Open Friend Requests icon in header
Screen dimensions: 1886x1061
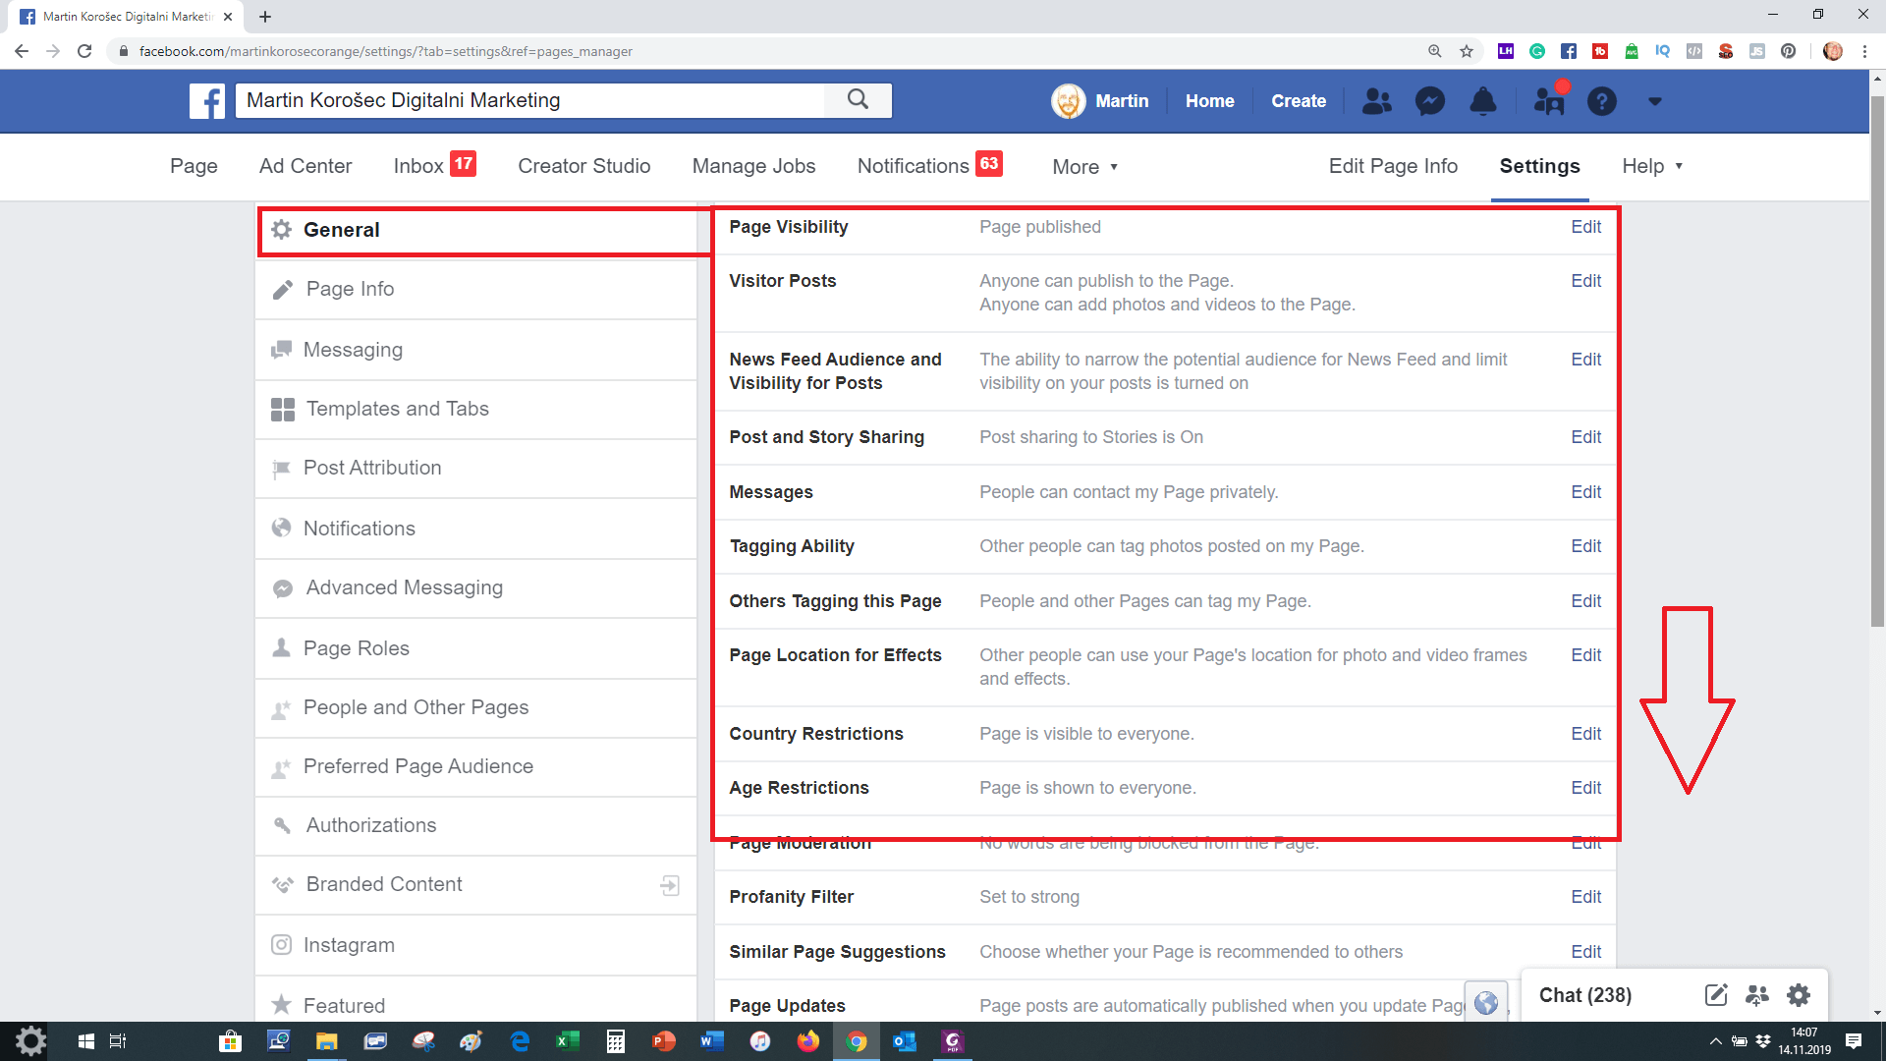click(x=1376, y=101)
